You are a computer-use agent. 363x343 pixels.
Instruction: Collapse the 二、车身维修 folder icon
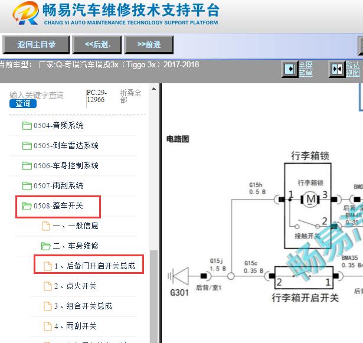(x=46, y=246)
